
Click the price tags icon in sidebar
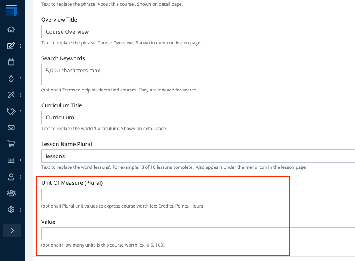coord(11,112)
